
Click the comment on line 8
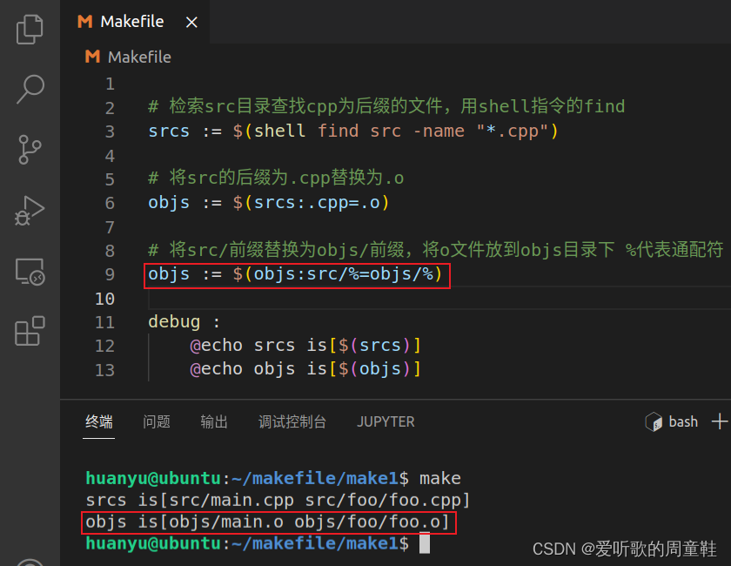436,250
